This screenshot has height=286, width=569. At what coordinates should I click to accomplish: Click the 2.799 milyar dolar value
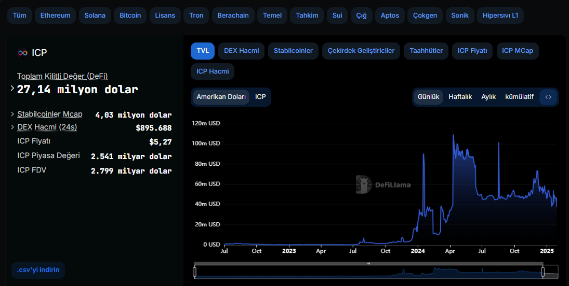tap(131, 171)
